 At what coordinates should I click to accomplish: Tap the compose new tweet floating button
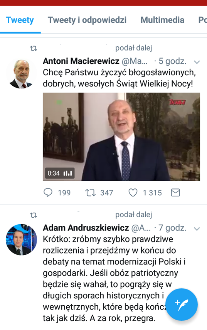(x=182, y=304)
